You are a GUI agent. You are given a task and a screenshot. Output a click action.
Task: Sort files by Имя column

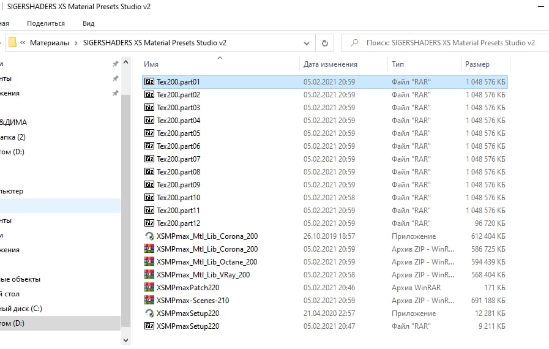pyautogui.click(x=151, y=64)
